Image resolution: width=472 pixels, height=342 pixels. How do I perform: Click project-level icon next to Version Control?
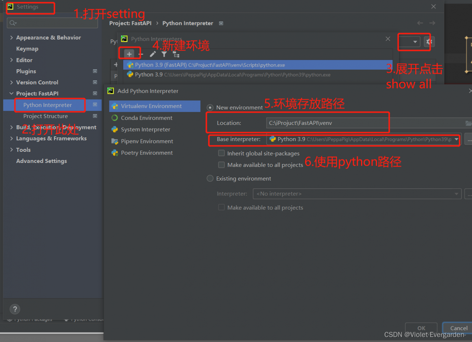[95, 83]
